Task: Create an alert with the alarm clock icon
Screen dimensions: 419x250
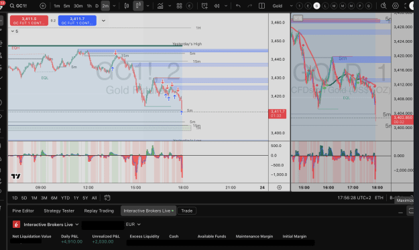Action: [x=204, y=6]
